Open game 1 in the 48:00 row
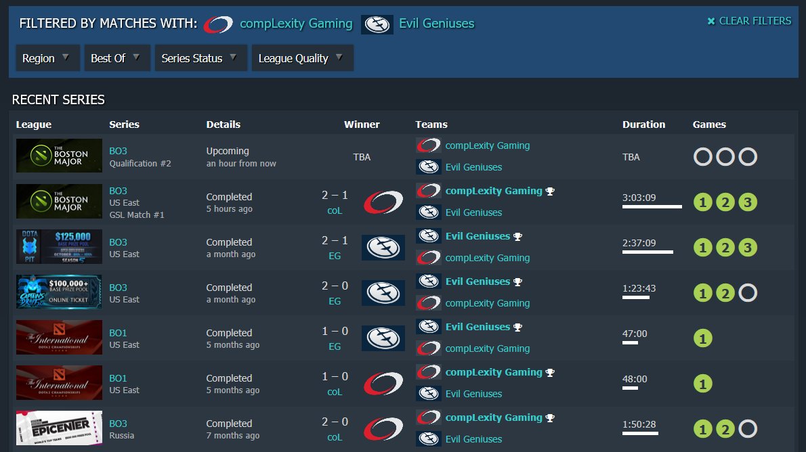 [x=702, y=384]
